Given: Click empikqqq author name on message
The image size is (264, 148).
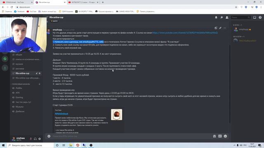Looking at the screenshot, I should point(57,30).
